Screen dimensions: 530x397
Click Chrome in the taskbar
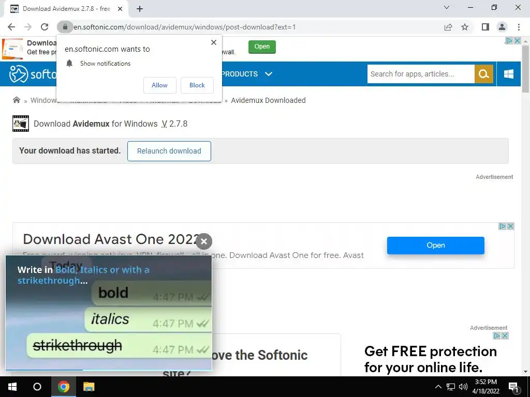coord(64,387)
